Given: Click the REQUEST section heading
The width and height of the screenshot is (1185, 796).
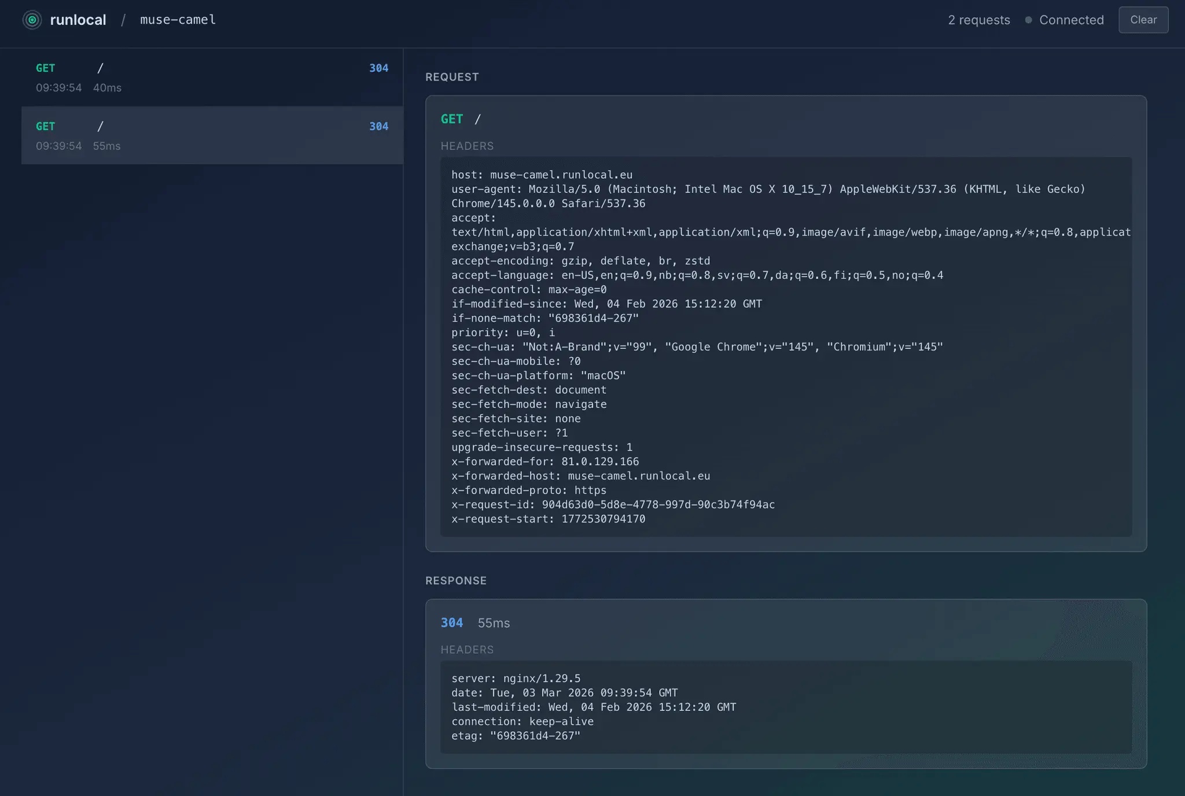Looking at the screenshot, I should [452, 77].
